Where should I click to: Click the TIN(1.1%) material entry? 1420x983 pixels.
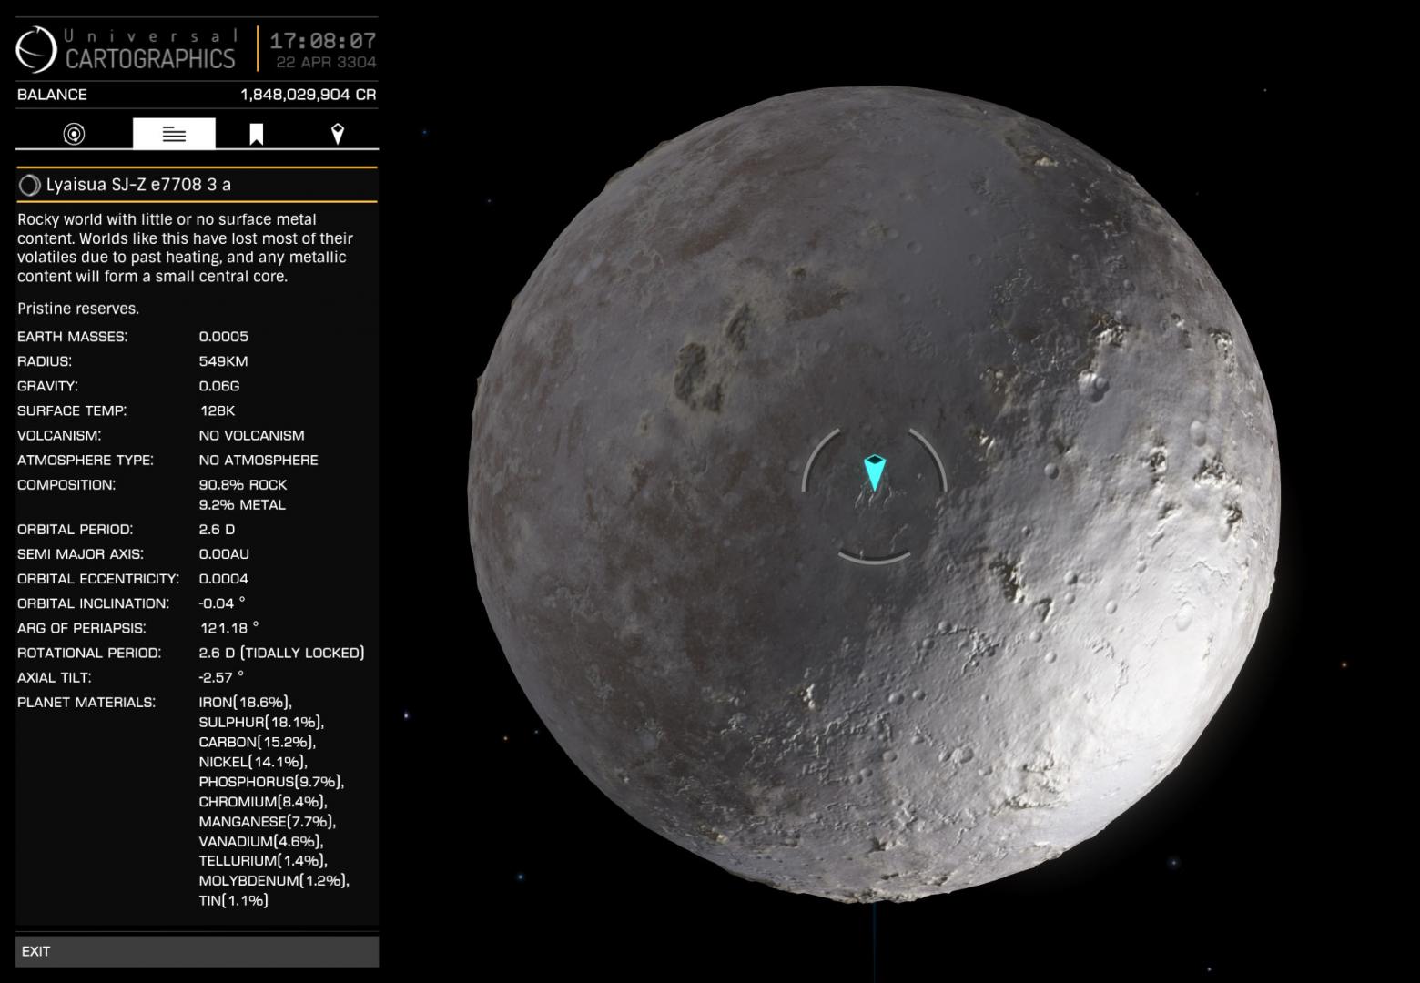pyautogui.click(x=234, y=901)
